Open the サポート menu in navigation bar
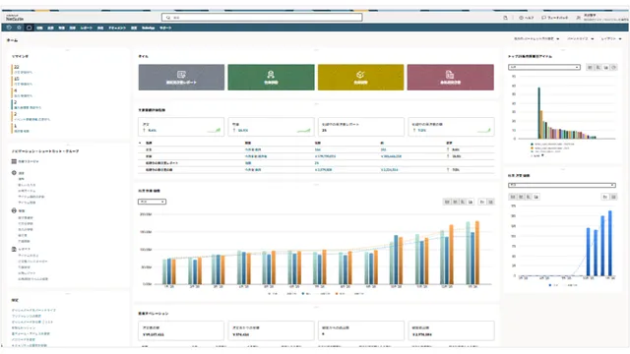The image size is (630, 354). (165, 29)
